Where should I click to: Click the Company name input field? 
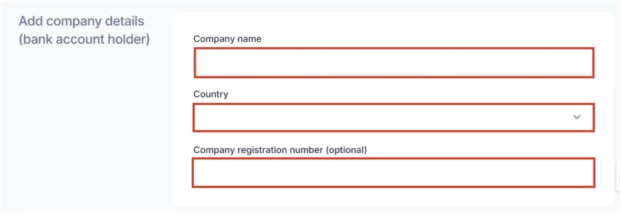click(x=394, y=62)
